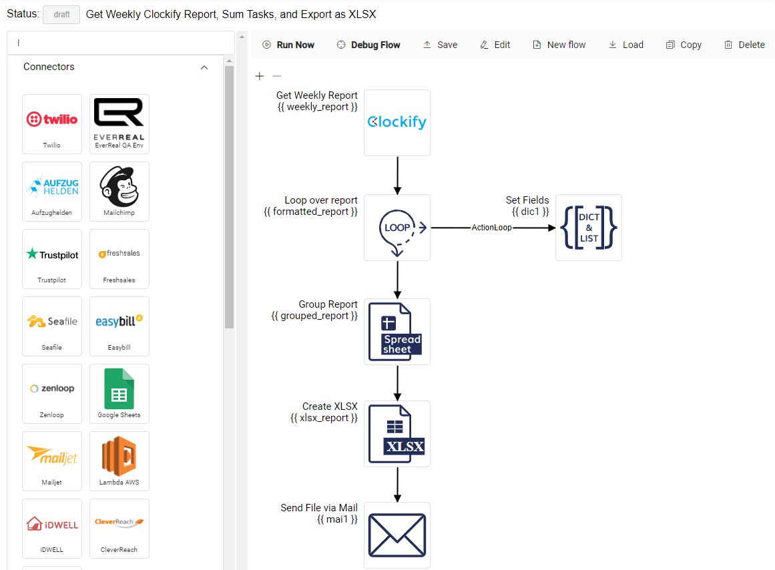Click the draft status badge
This screenshot has height=570, width=775.
click(61, 14)
